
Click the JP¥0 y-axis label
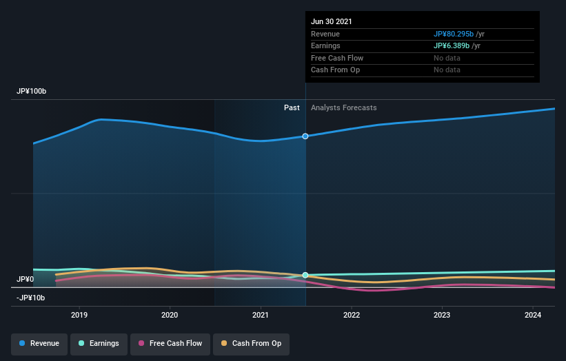[x=26, y=279]
